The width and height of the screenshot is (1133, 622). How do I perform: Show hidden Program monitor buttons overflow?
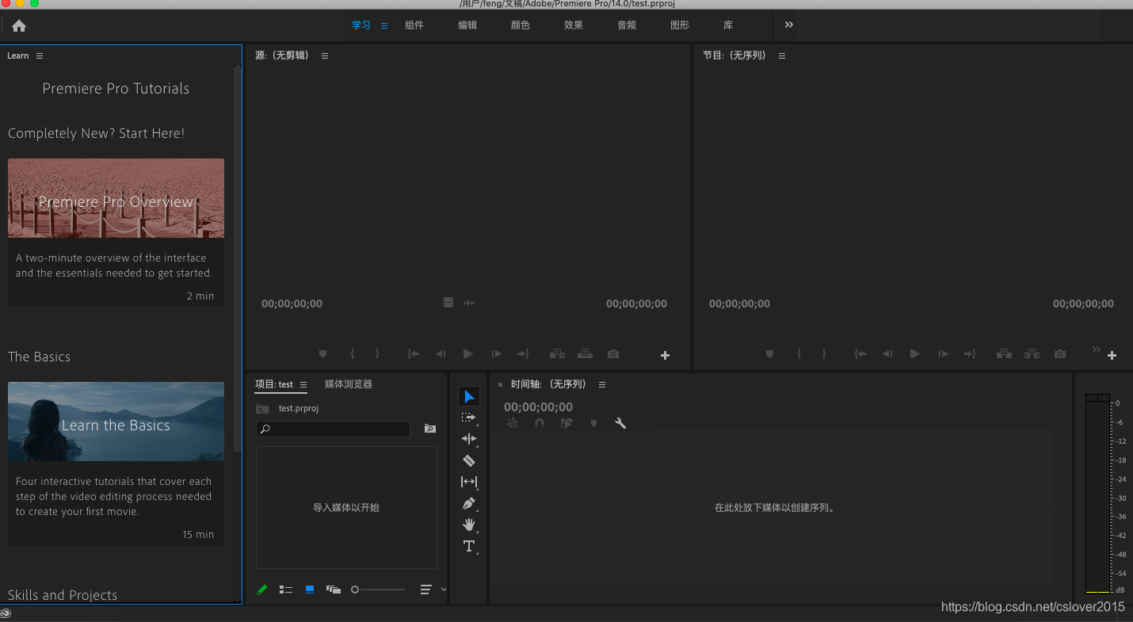click(1097, 349)
